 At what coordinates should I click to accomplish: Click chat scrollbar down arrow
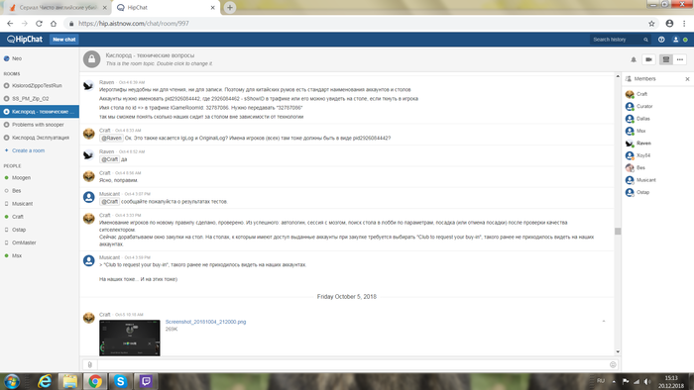tap(618, 352)
